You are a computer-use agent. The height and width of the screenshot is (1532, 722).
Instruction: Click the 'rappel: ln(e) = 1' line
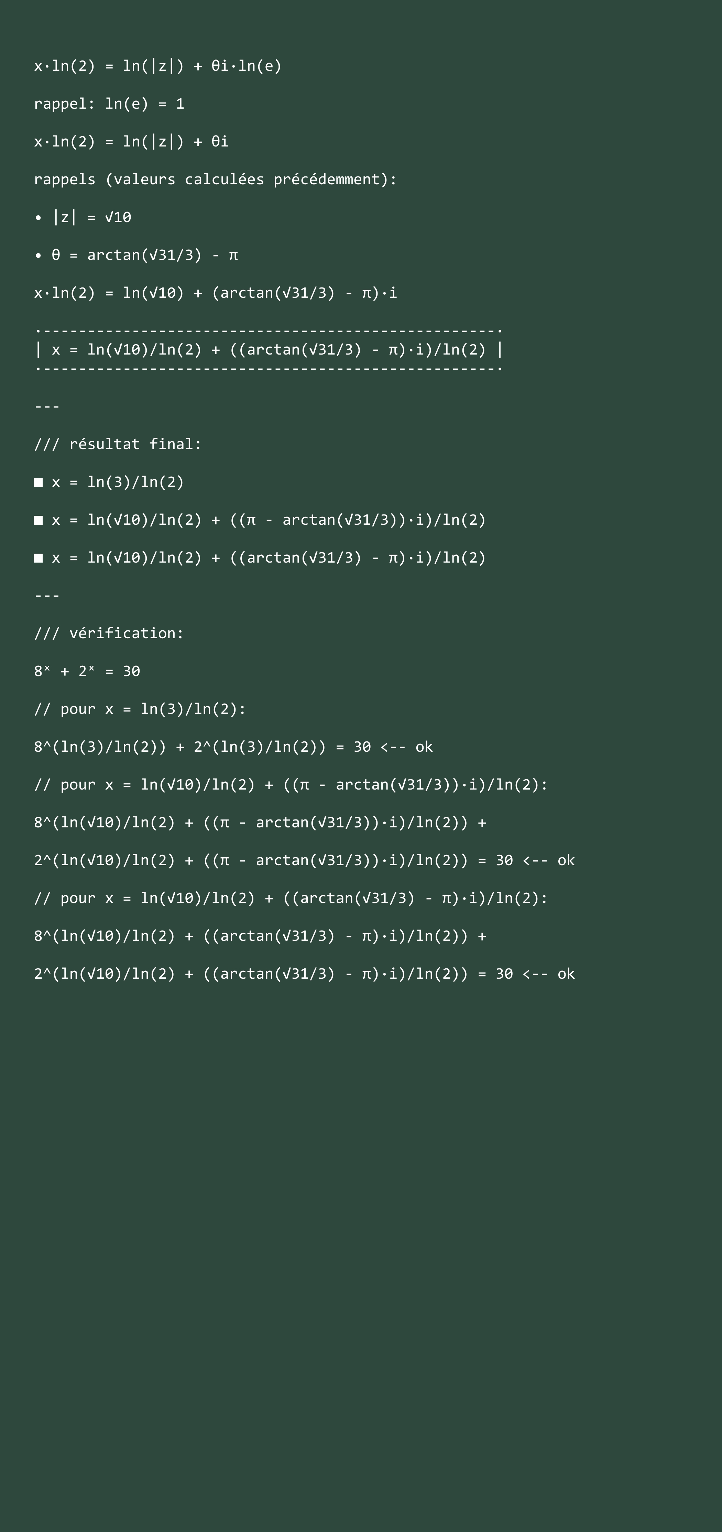click(109, 104)
